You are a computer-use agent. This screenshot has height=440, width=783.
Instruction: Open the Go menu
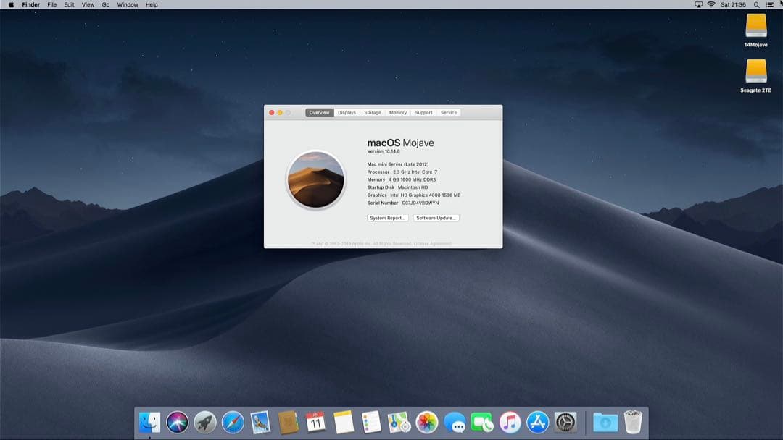click(x=105, y=4)
